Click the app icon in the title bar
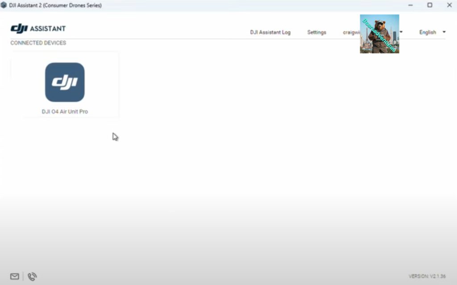 pyautogui.click(x=4, y=5)
